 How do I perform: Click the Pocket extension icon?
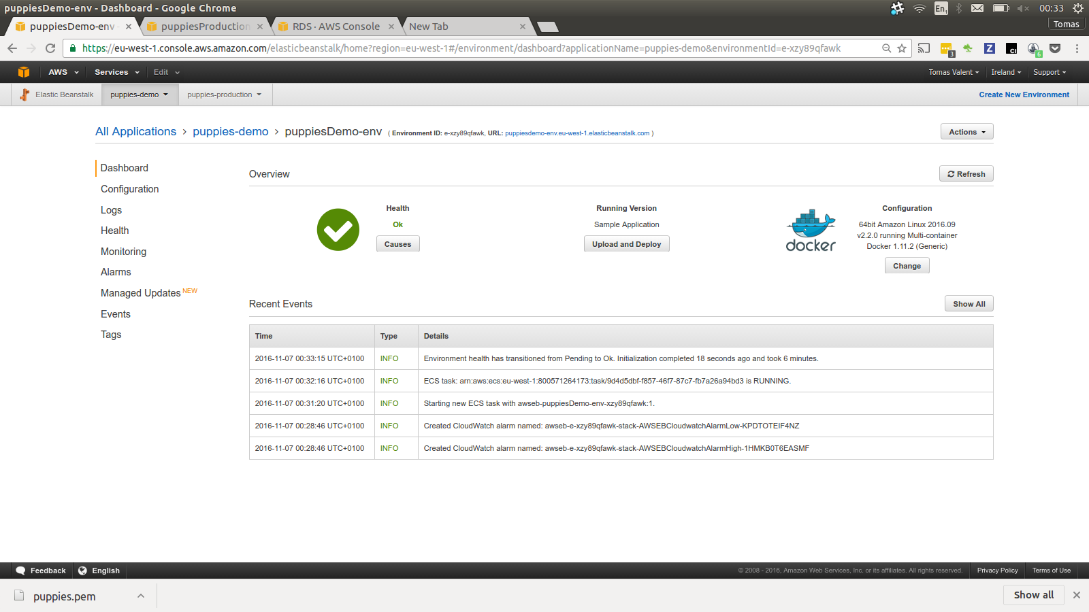1055,48
